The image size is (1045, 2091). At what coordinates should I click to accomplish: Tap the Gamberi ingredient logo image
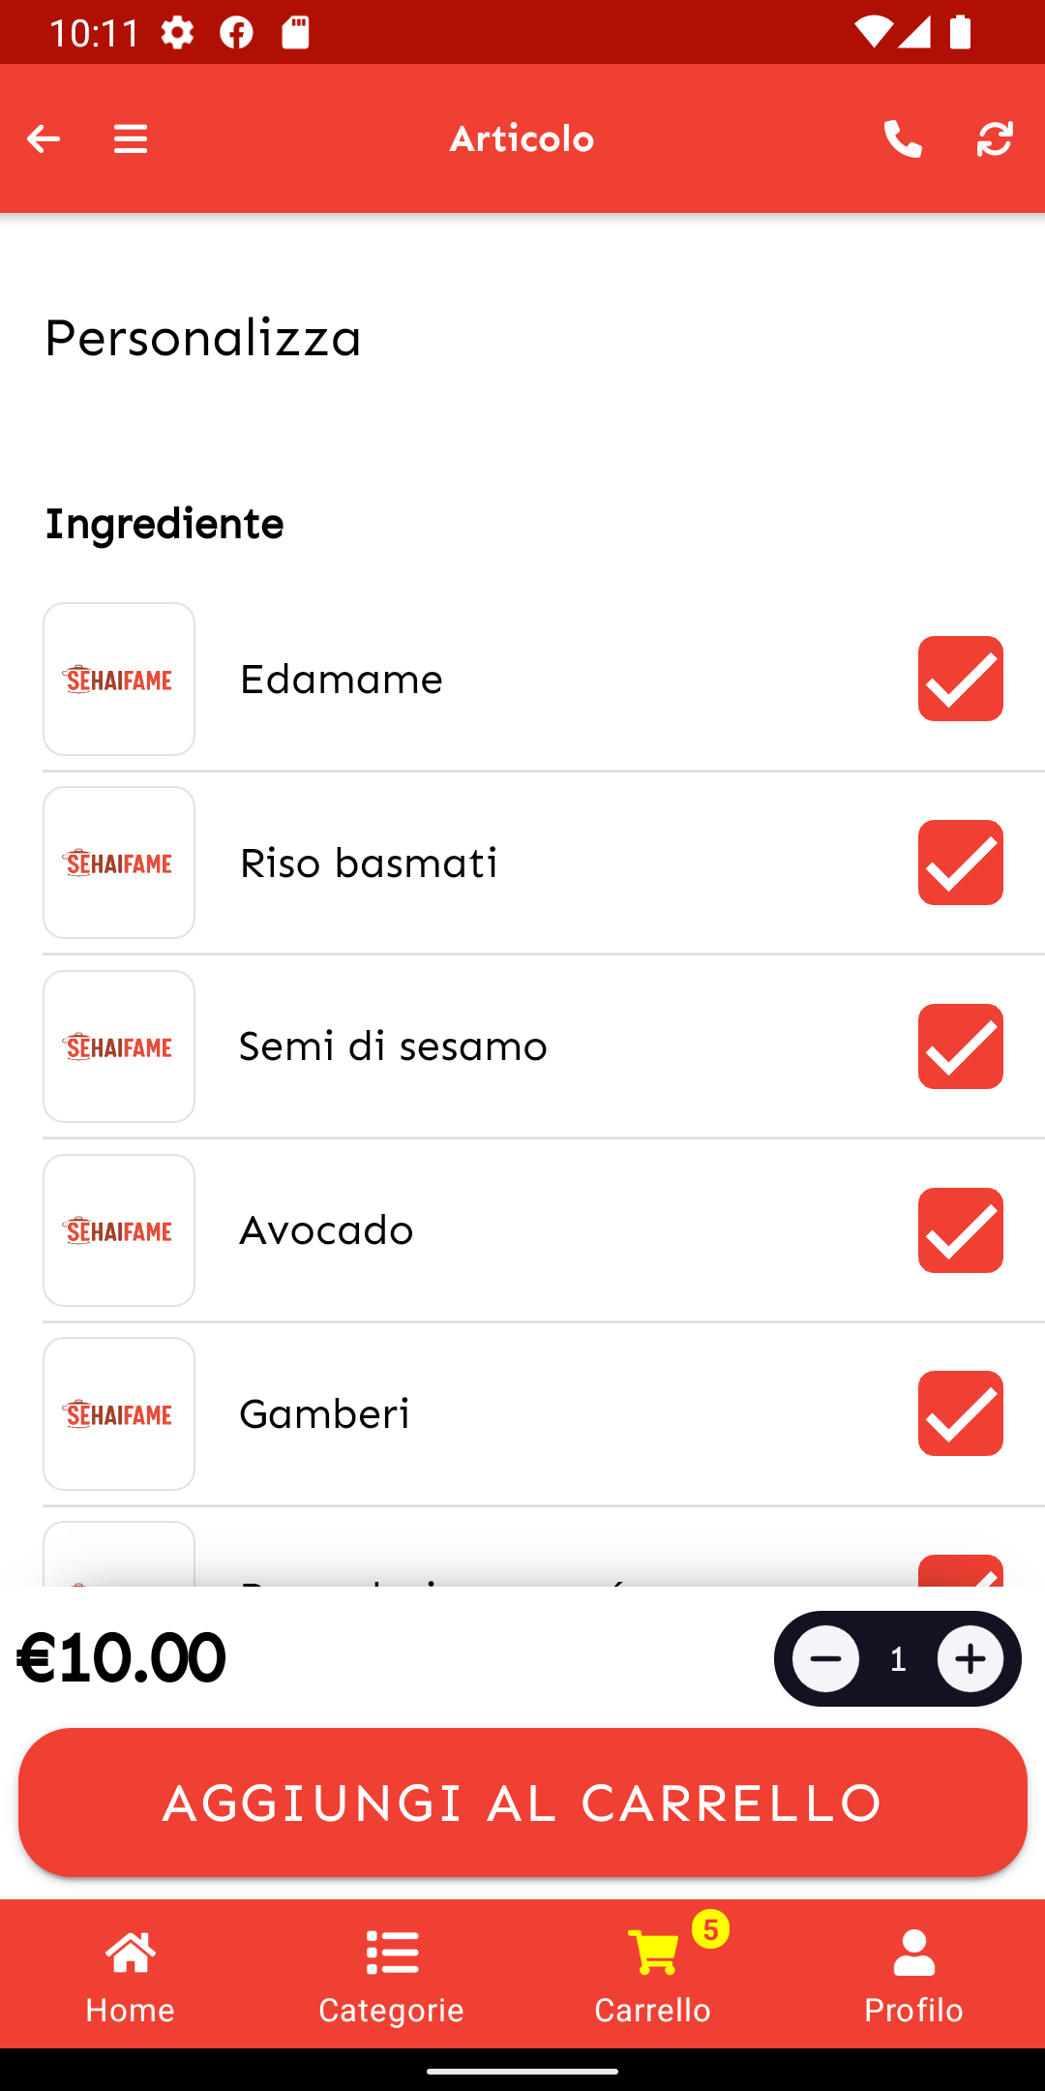(119, 1413)
